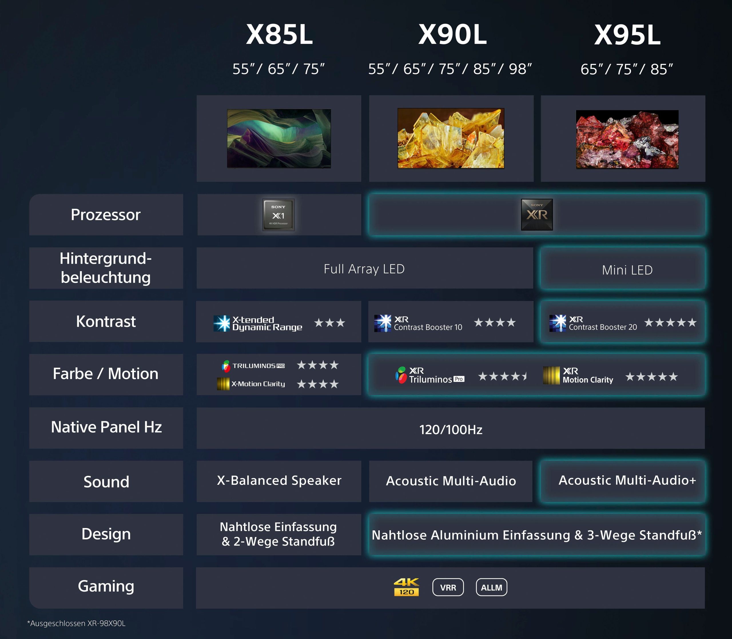Click the ALLM badge
The image size is (732, 639).
[x=491, y=587]
